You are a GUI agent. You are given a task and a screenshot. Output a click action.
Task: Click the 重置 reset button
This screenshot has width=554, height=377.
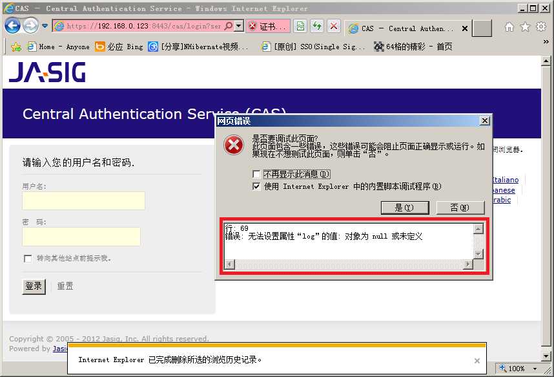pos(65,286)
